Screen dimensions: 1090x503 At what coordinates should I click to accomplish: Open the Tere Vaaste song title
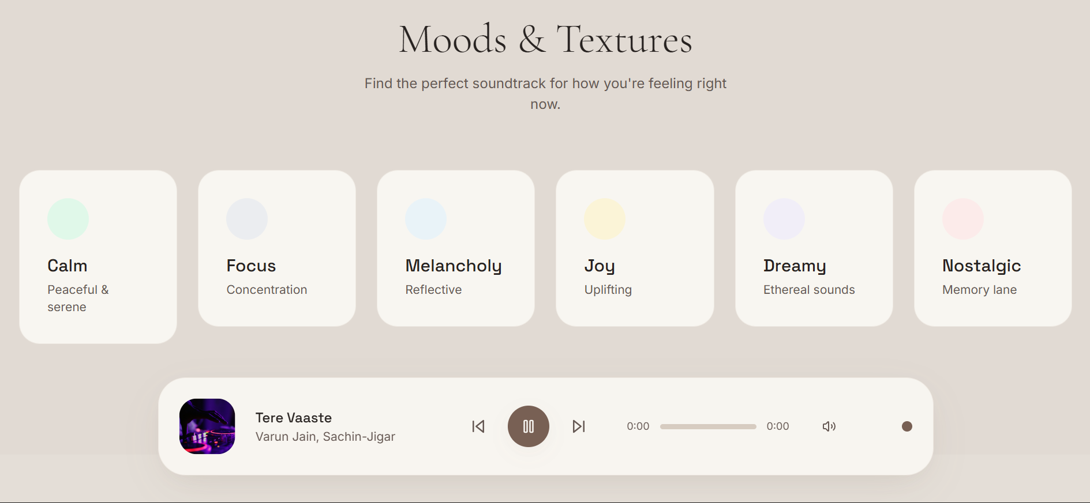pos(294,418)
